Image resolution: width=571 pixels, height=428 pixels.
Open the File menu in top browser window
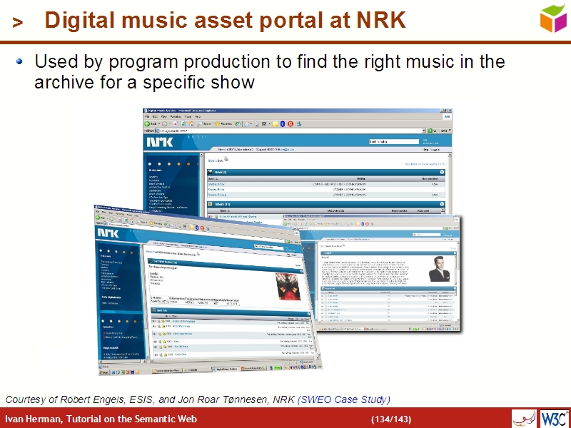click(x=147, y=116)
